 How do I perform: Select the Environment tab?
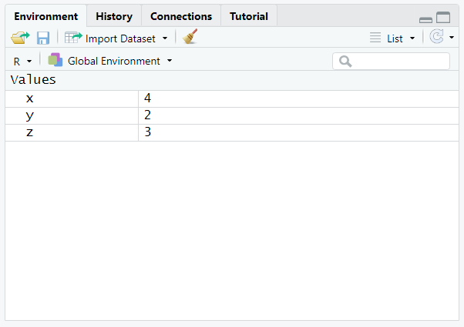(x=46, y=16)
